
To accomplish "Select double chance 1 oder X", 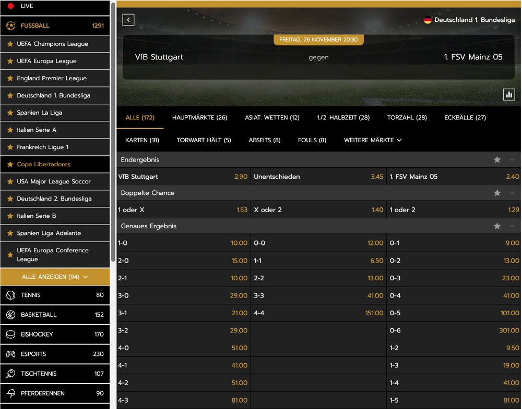I will [183, 210].
